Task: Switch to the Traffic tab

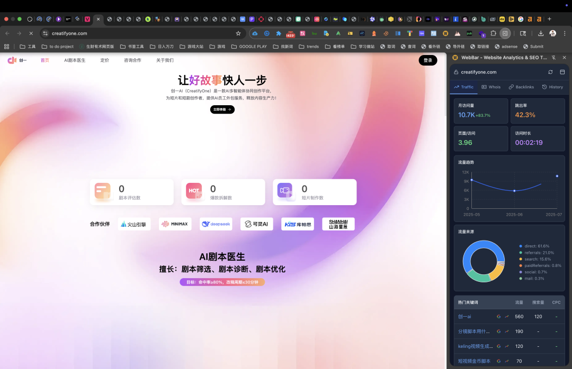Action: pos(463,87)
